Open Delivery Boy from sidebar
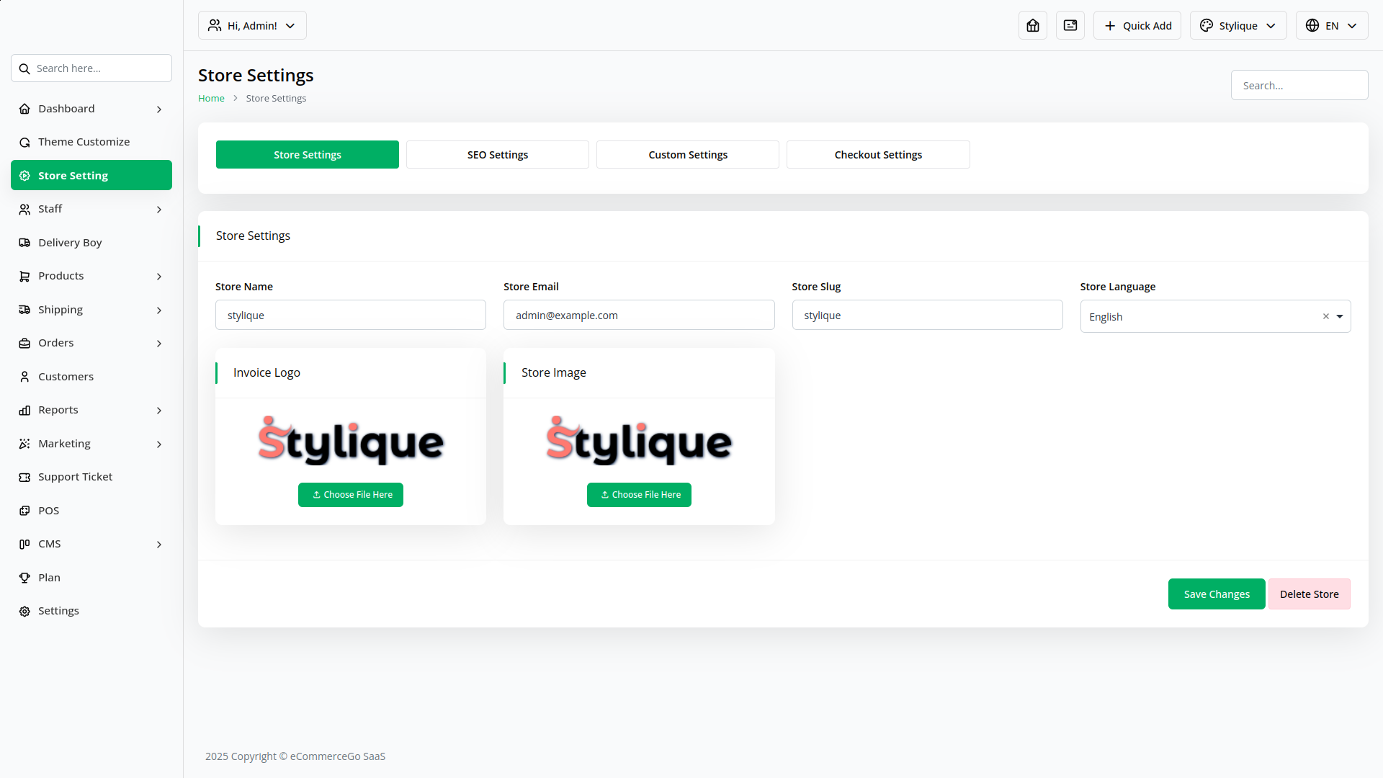Image resolution: width=1383 pixels, height=778 pixels. 70,242
